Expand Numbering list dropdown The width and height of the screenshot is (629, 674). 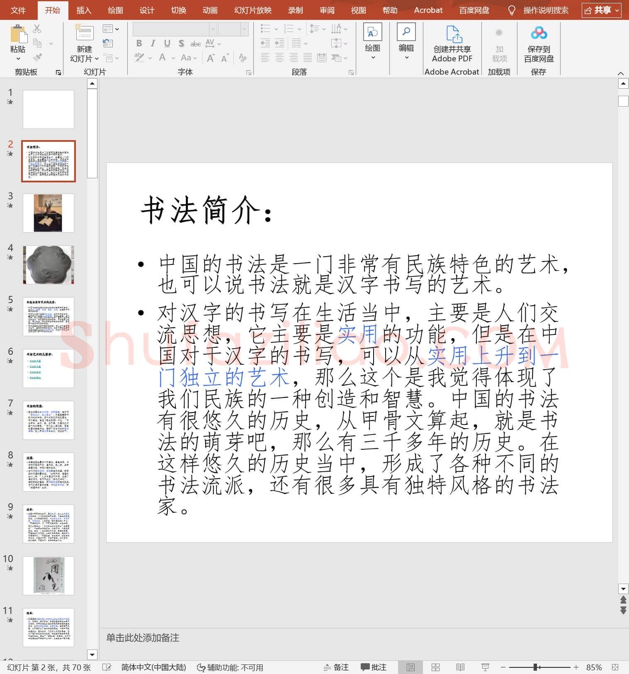[x=300, y=29]
